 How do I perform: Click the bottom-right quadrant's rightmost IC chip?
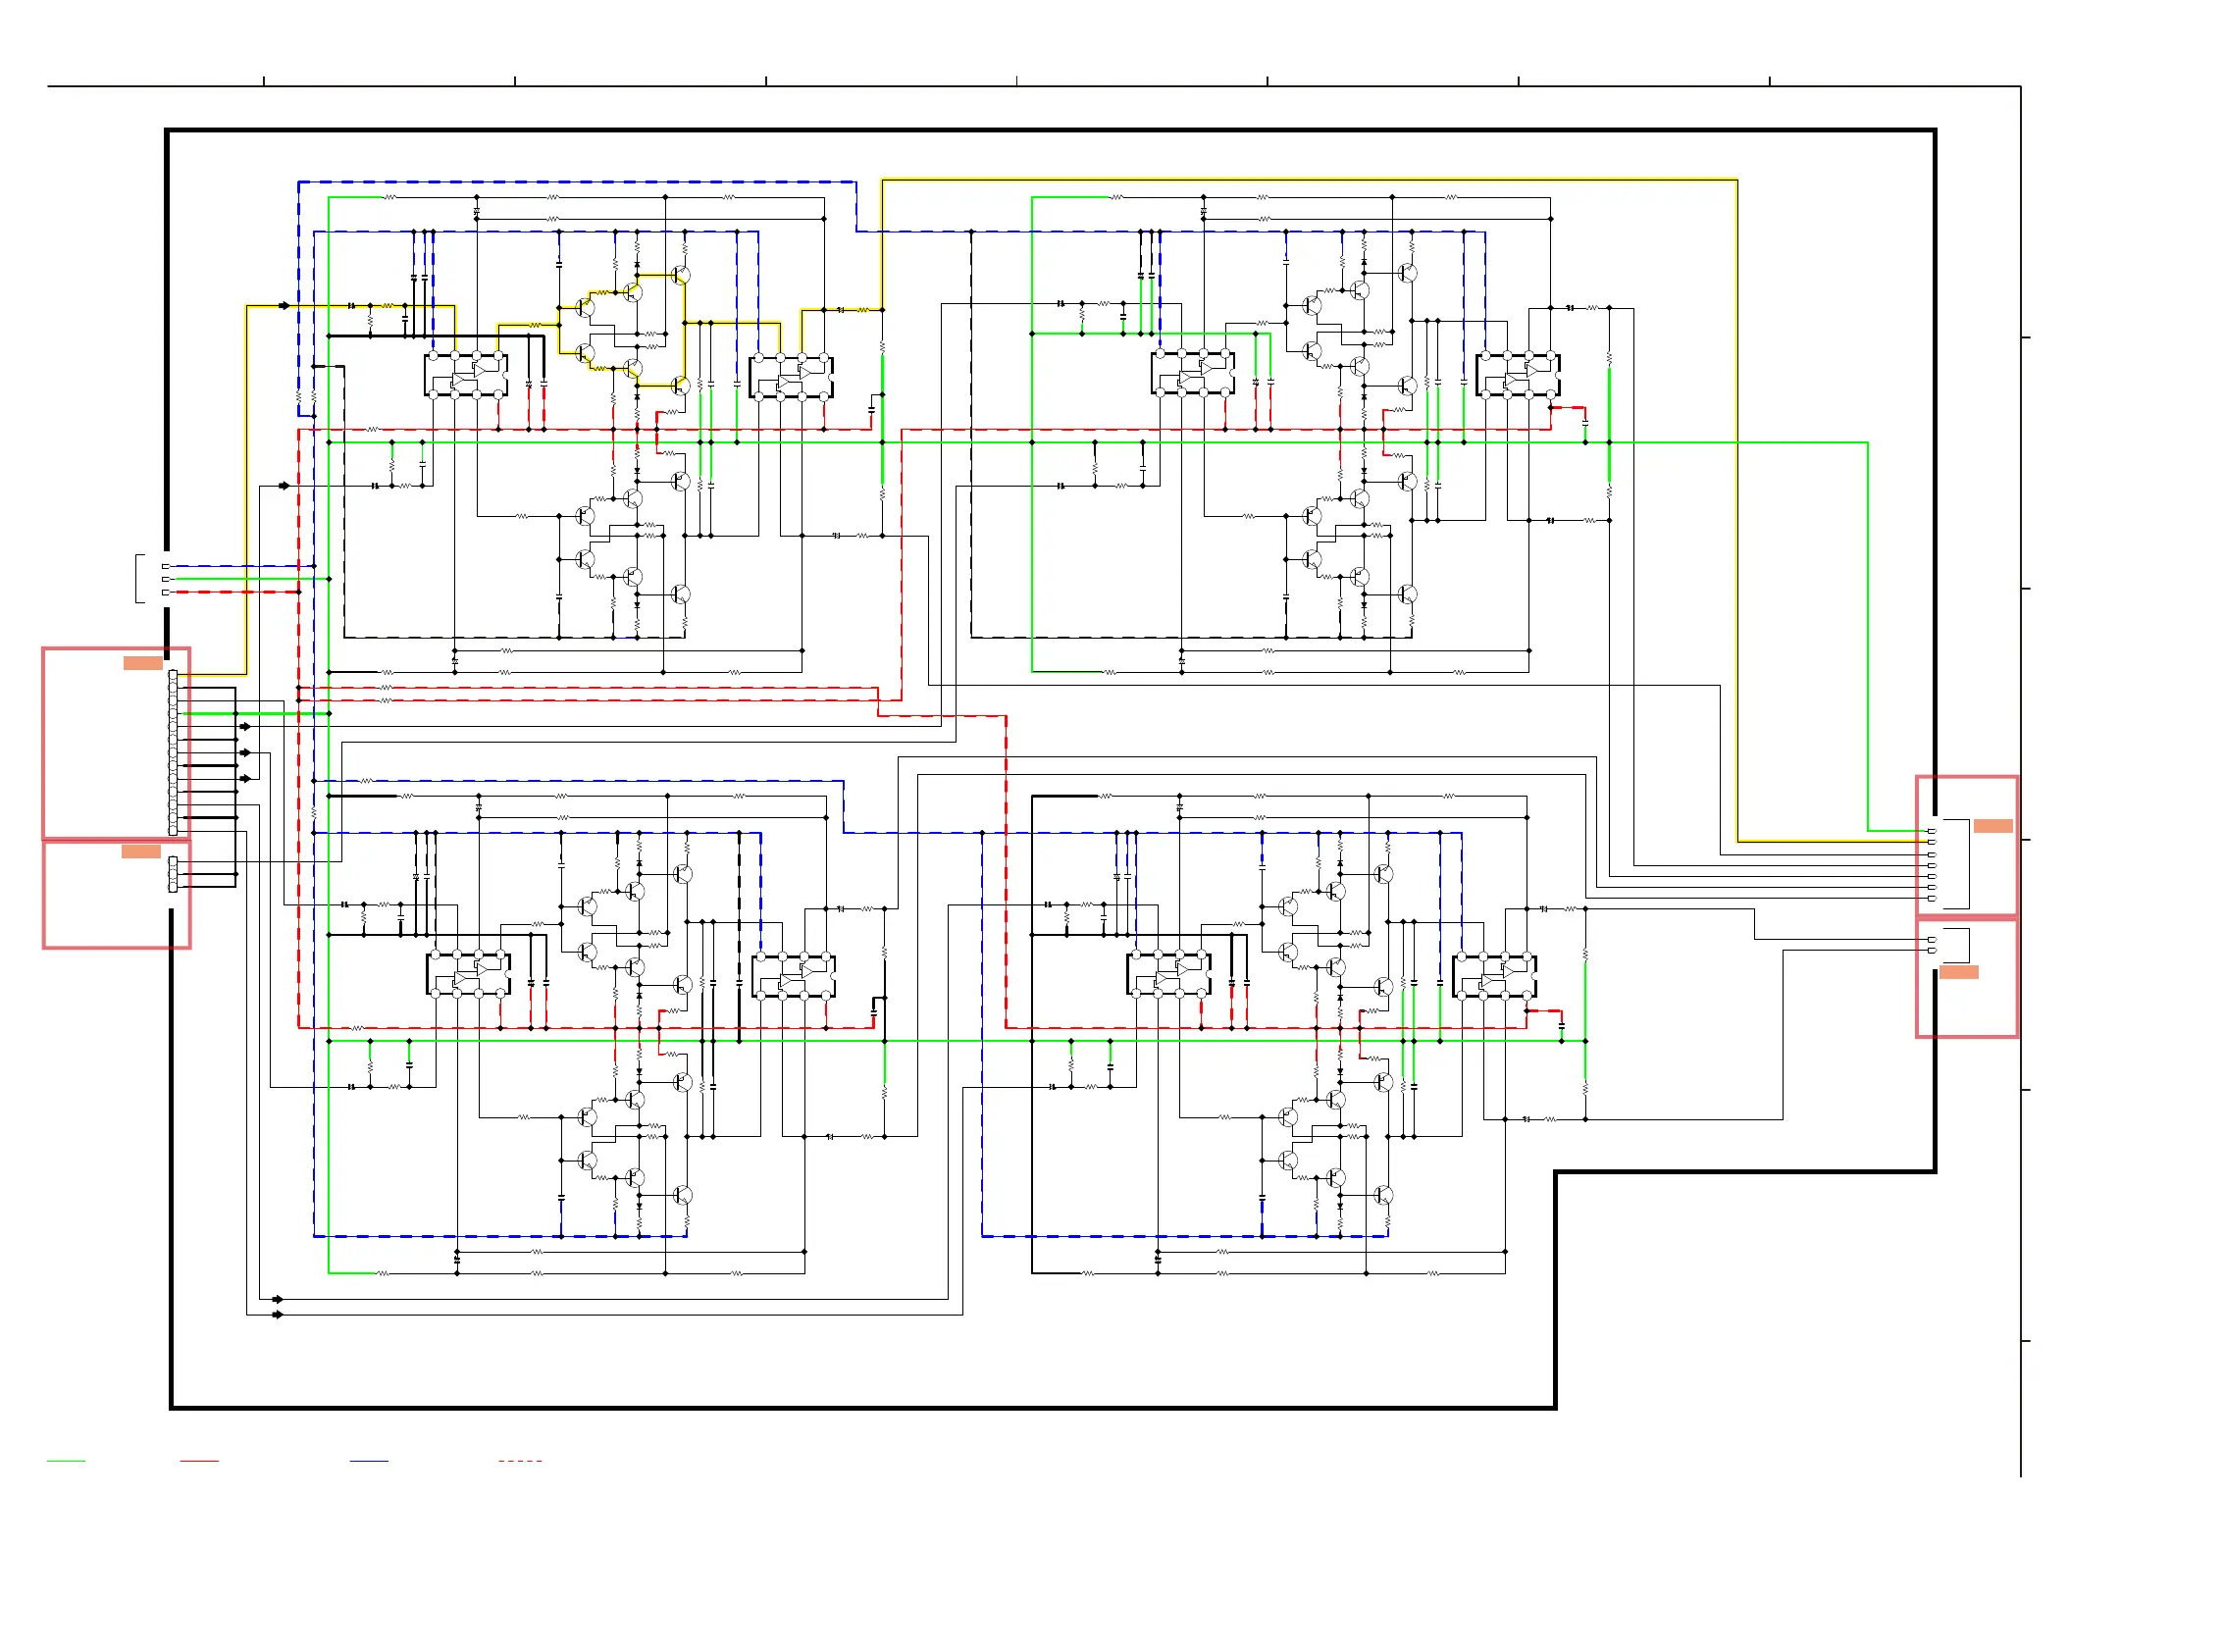1494,976
